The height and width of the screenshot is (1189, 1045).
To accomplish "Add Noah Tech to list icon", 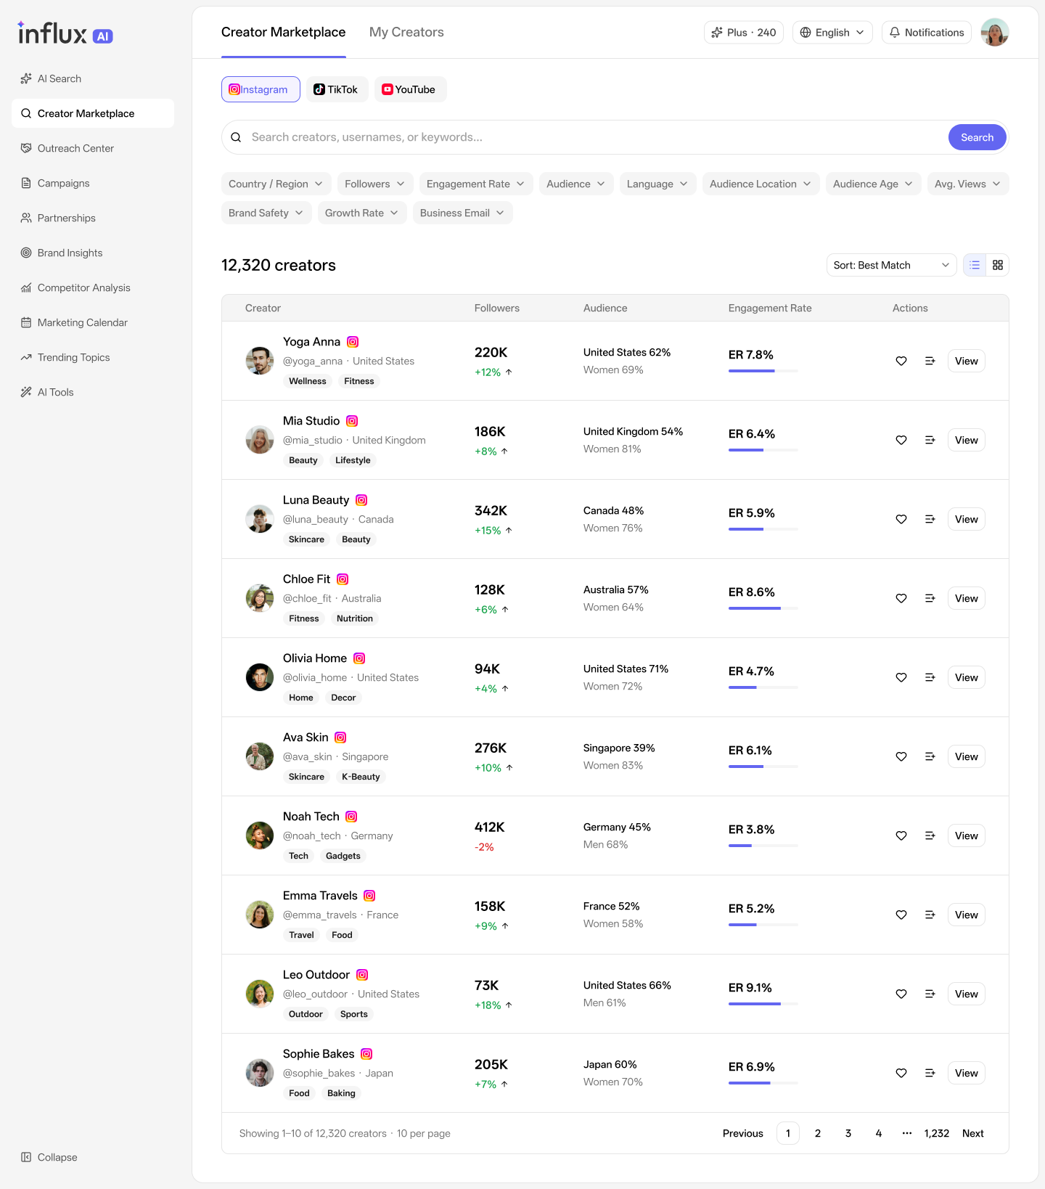I will coord(930,835).
